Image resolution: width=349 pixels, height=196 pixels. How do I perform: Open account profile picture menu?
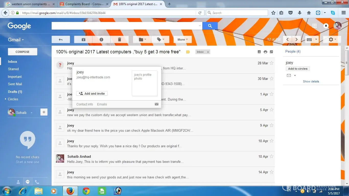(x=338, y=26)
